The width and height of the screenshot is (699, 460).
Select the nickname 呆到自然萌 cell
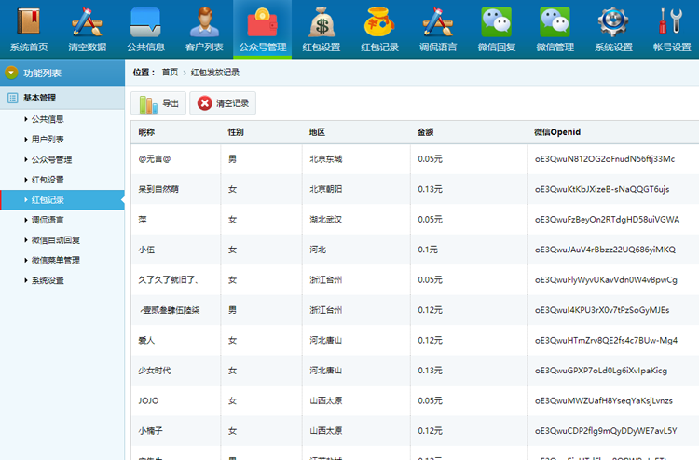click(x=158, y=189)
